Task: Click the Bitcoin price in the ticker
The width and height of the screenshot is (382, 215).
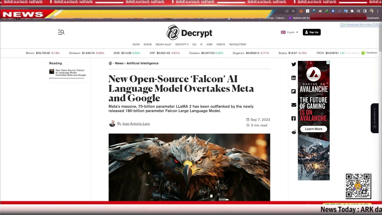Action: tap(43, 53)
